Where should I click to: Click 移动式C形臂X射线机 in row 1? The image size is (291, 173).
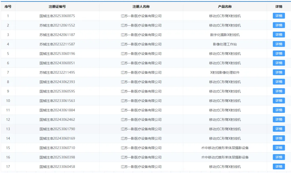(225, 16)
